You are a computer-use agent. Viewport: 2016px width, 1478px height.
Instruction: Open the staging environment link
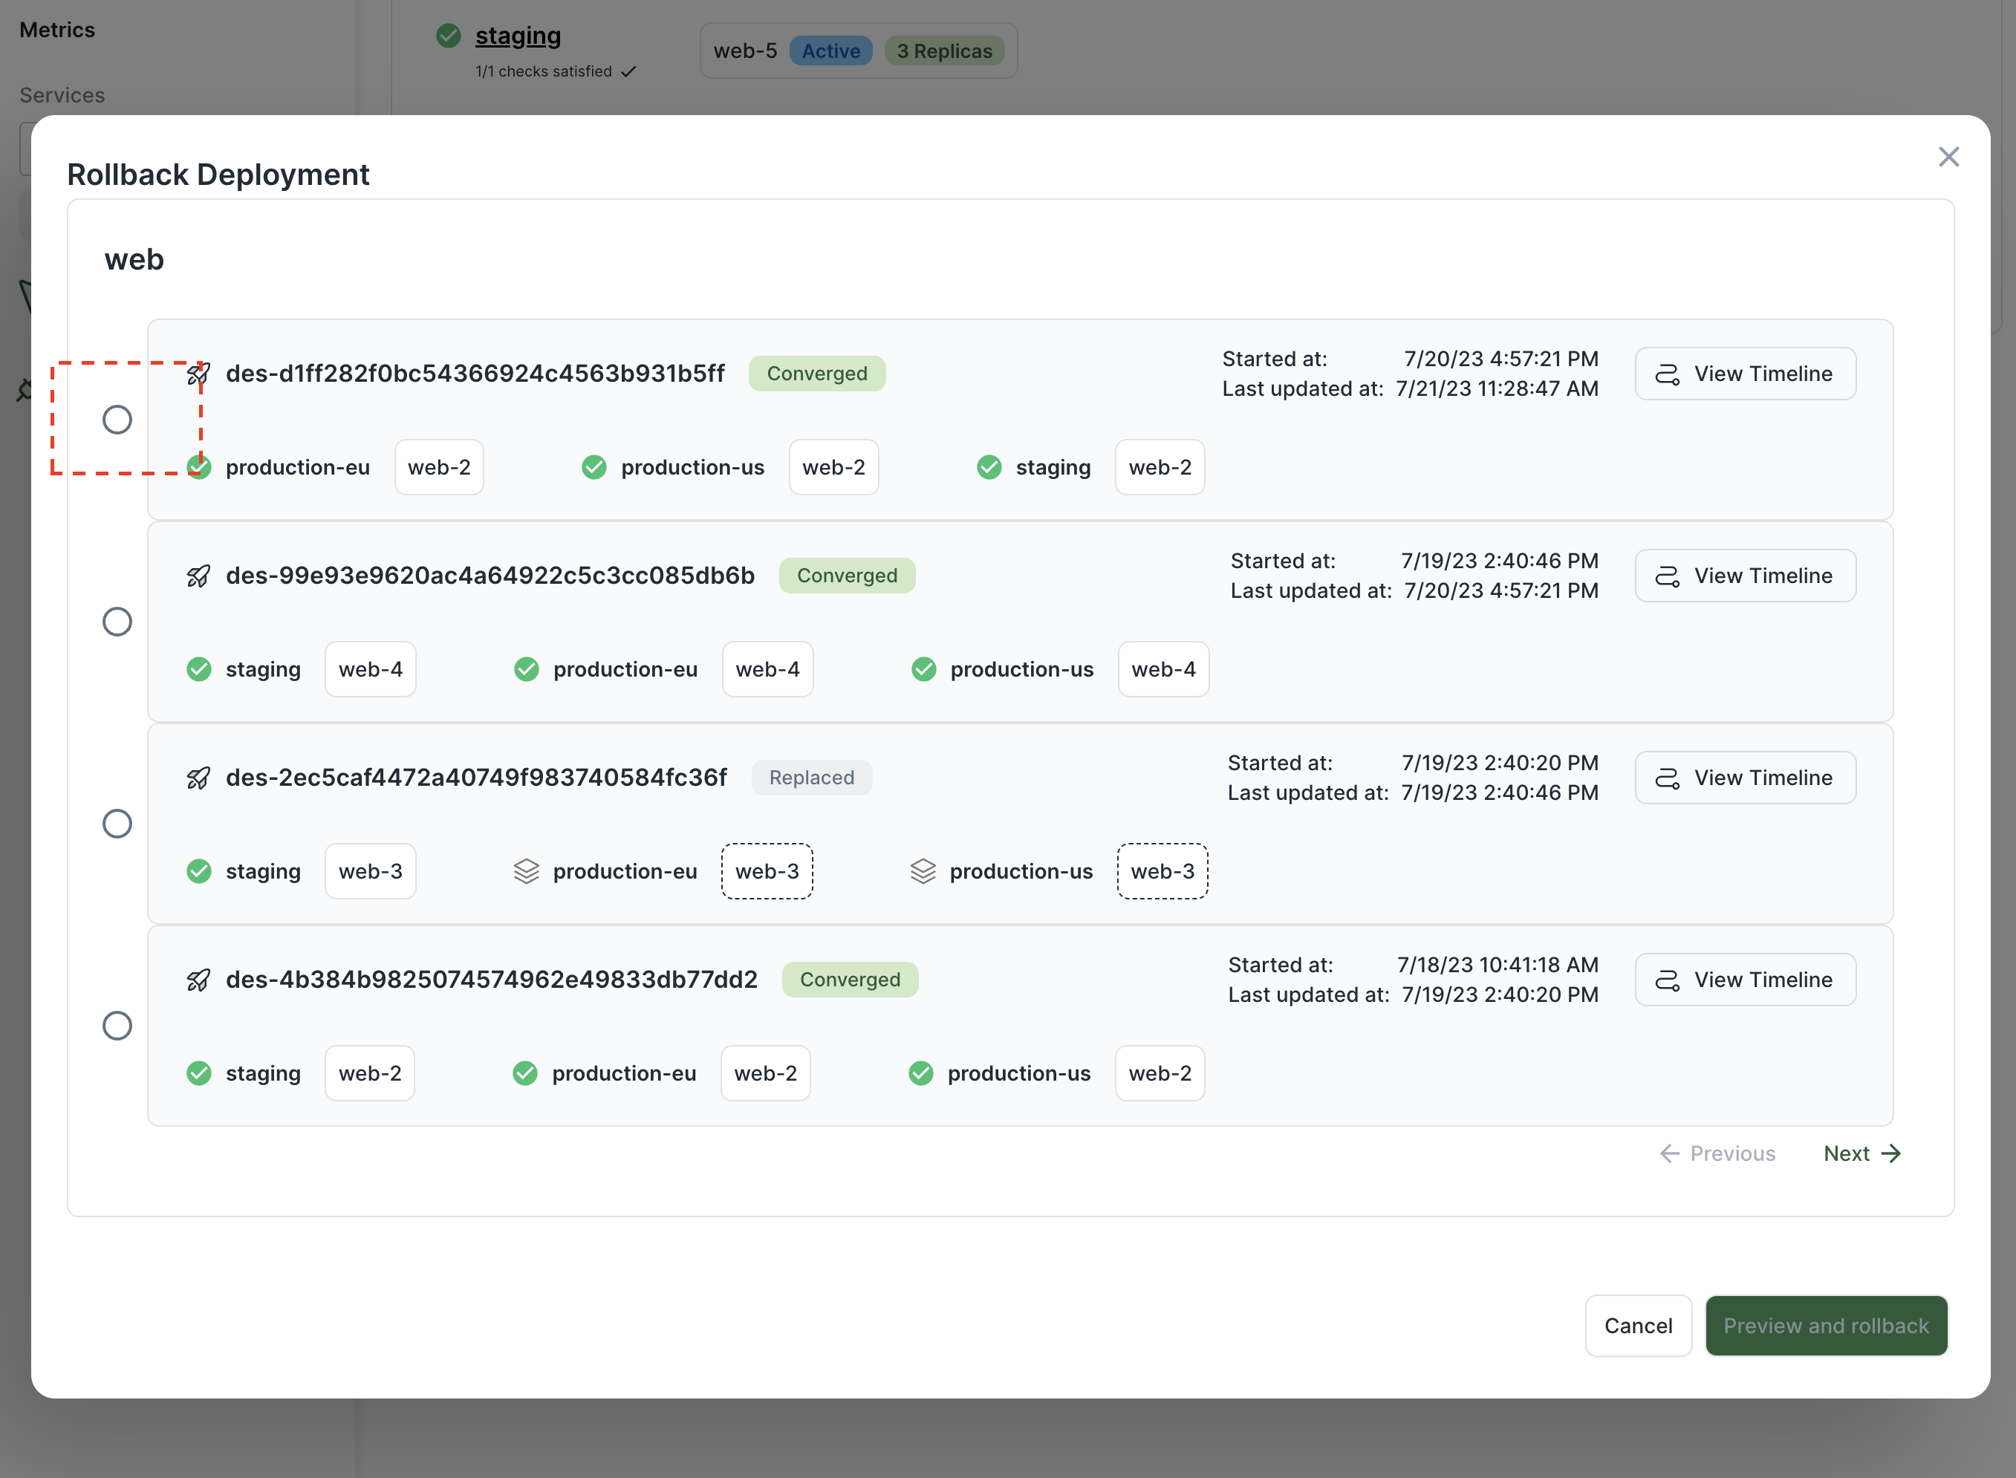pyautogui.click(x=517, y=36)
